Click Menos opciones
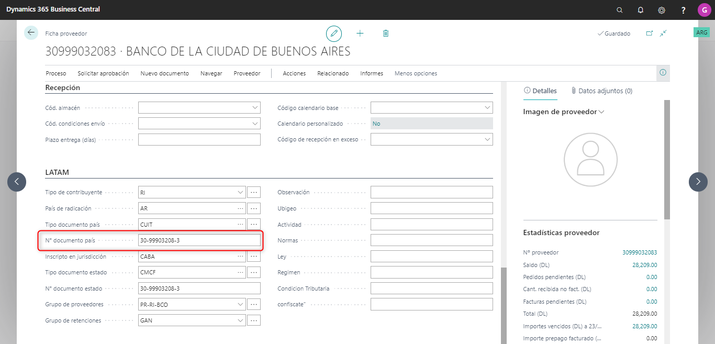Screen dimensions: 715x344 coord(416,73)
